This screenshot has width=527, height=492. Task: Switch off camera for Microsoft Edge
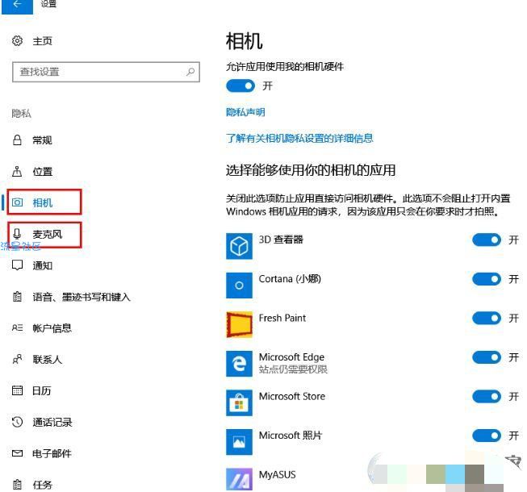487,357
